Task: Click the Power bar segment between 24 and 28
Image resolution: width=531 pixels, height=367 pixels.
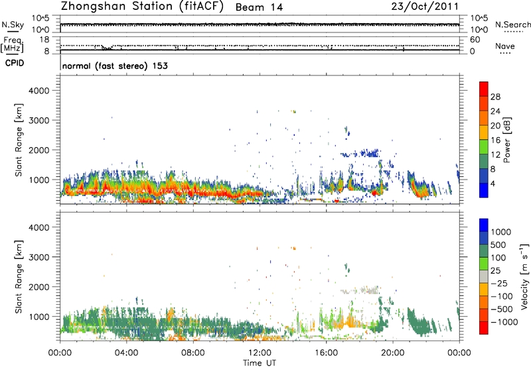Action: 484,103
